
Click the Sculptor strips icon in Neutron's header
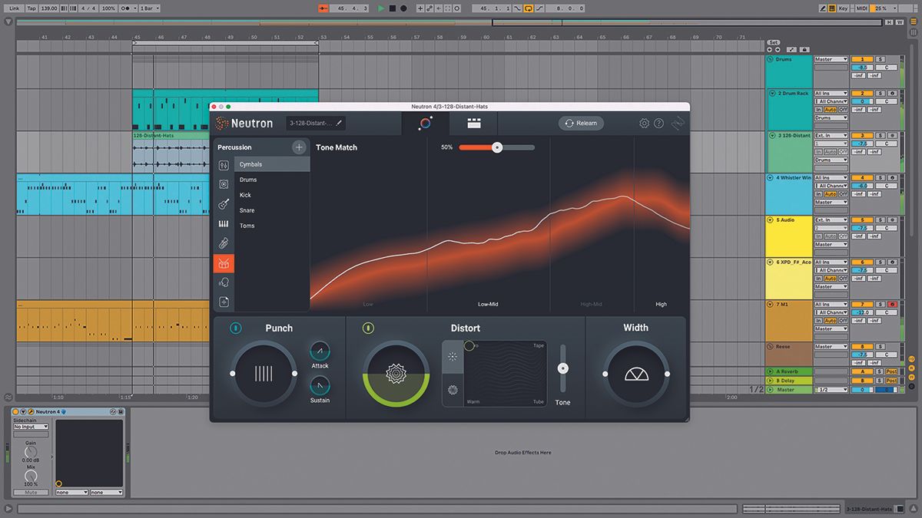tap(473, 123)
